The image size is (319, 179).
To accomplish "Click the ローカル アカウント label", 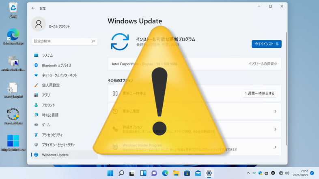I will point(59,26).
